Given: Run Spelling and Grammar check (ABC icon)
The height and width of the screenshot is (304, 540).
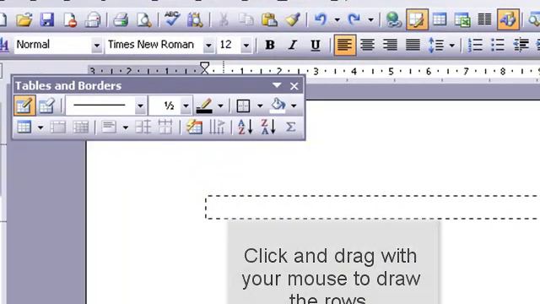Looking at the screenshot, I should point(172,19).
